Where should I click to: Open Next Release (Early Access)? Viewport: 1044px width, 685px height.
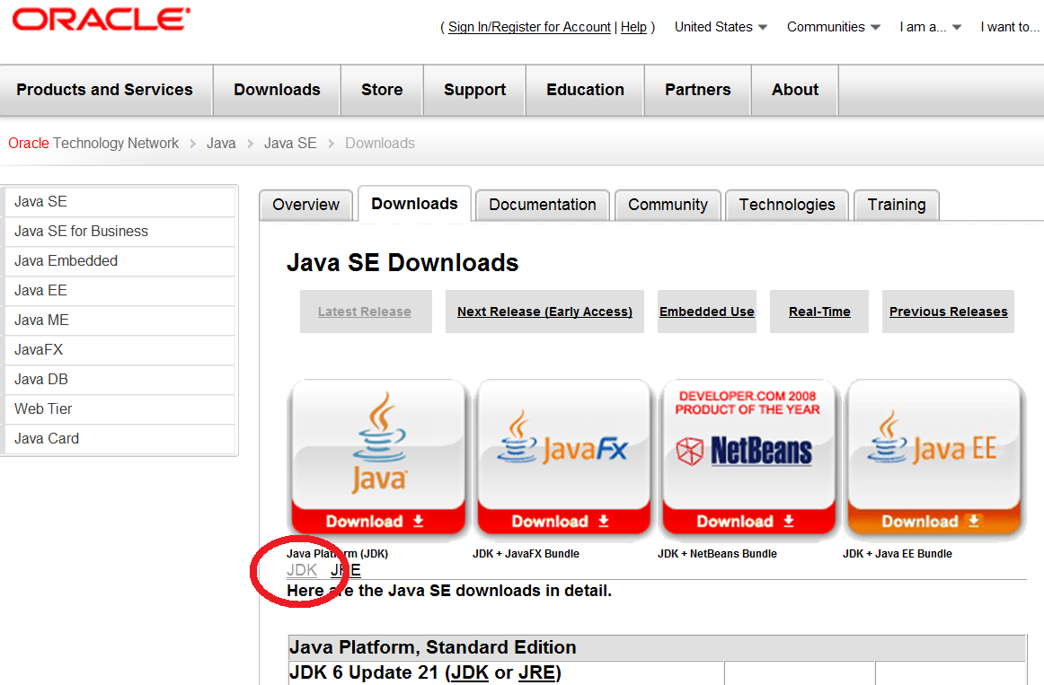(544, 312)
